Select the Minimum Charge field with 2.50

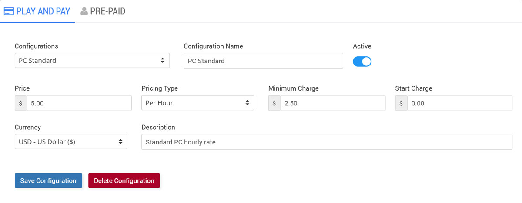pos(332,103)
